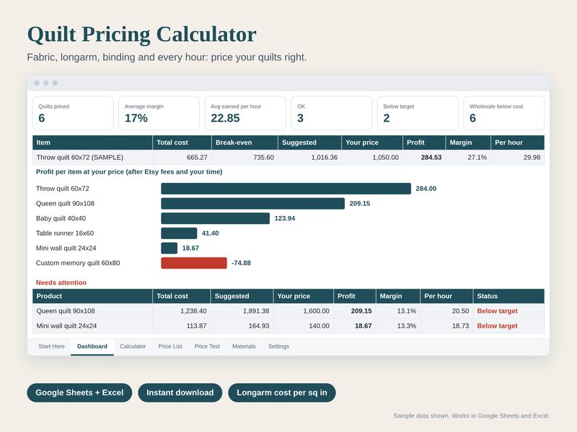
Task: Select the 1,050.00 your price cell
Action: (372, 157)
